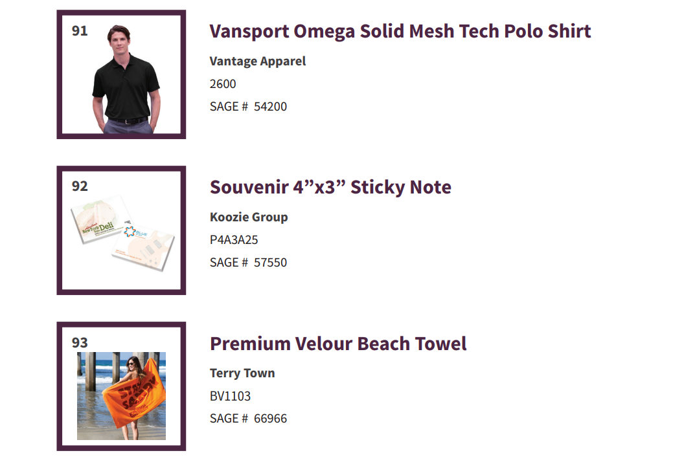The width and height of the screenshot is (673, 464).
Task: Click the rank number 92 label
Action: coord(80,186)
